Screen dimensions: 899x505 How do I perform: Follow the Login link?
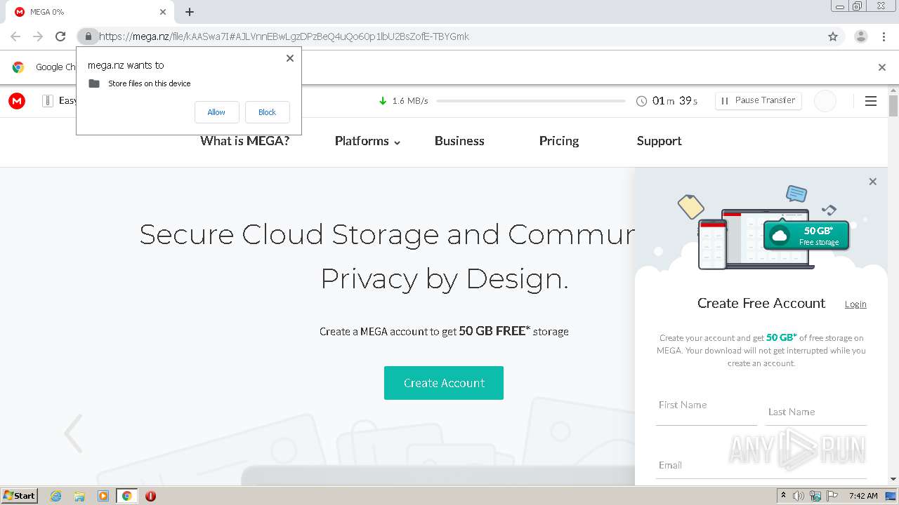(855, 304)
